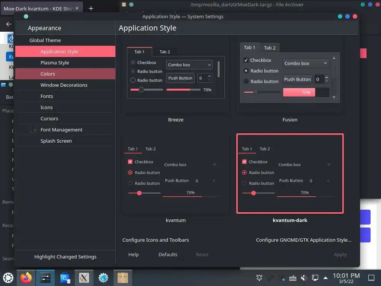This screenshot has width=381, height=286.
Task: Click the Help button
Action: tap(134, 255)
